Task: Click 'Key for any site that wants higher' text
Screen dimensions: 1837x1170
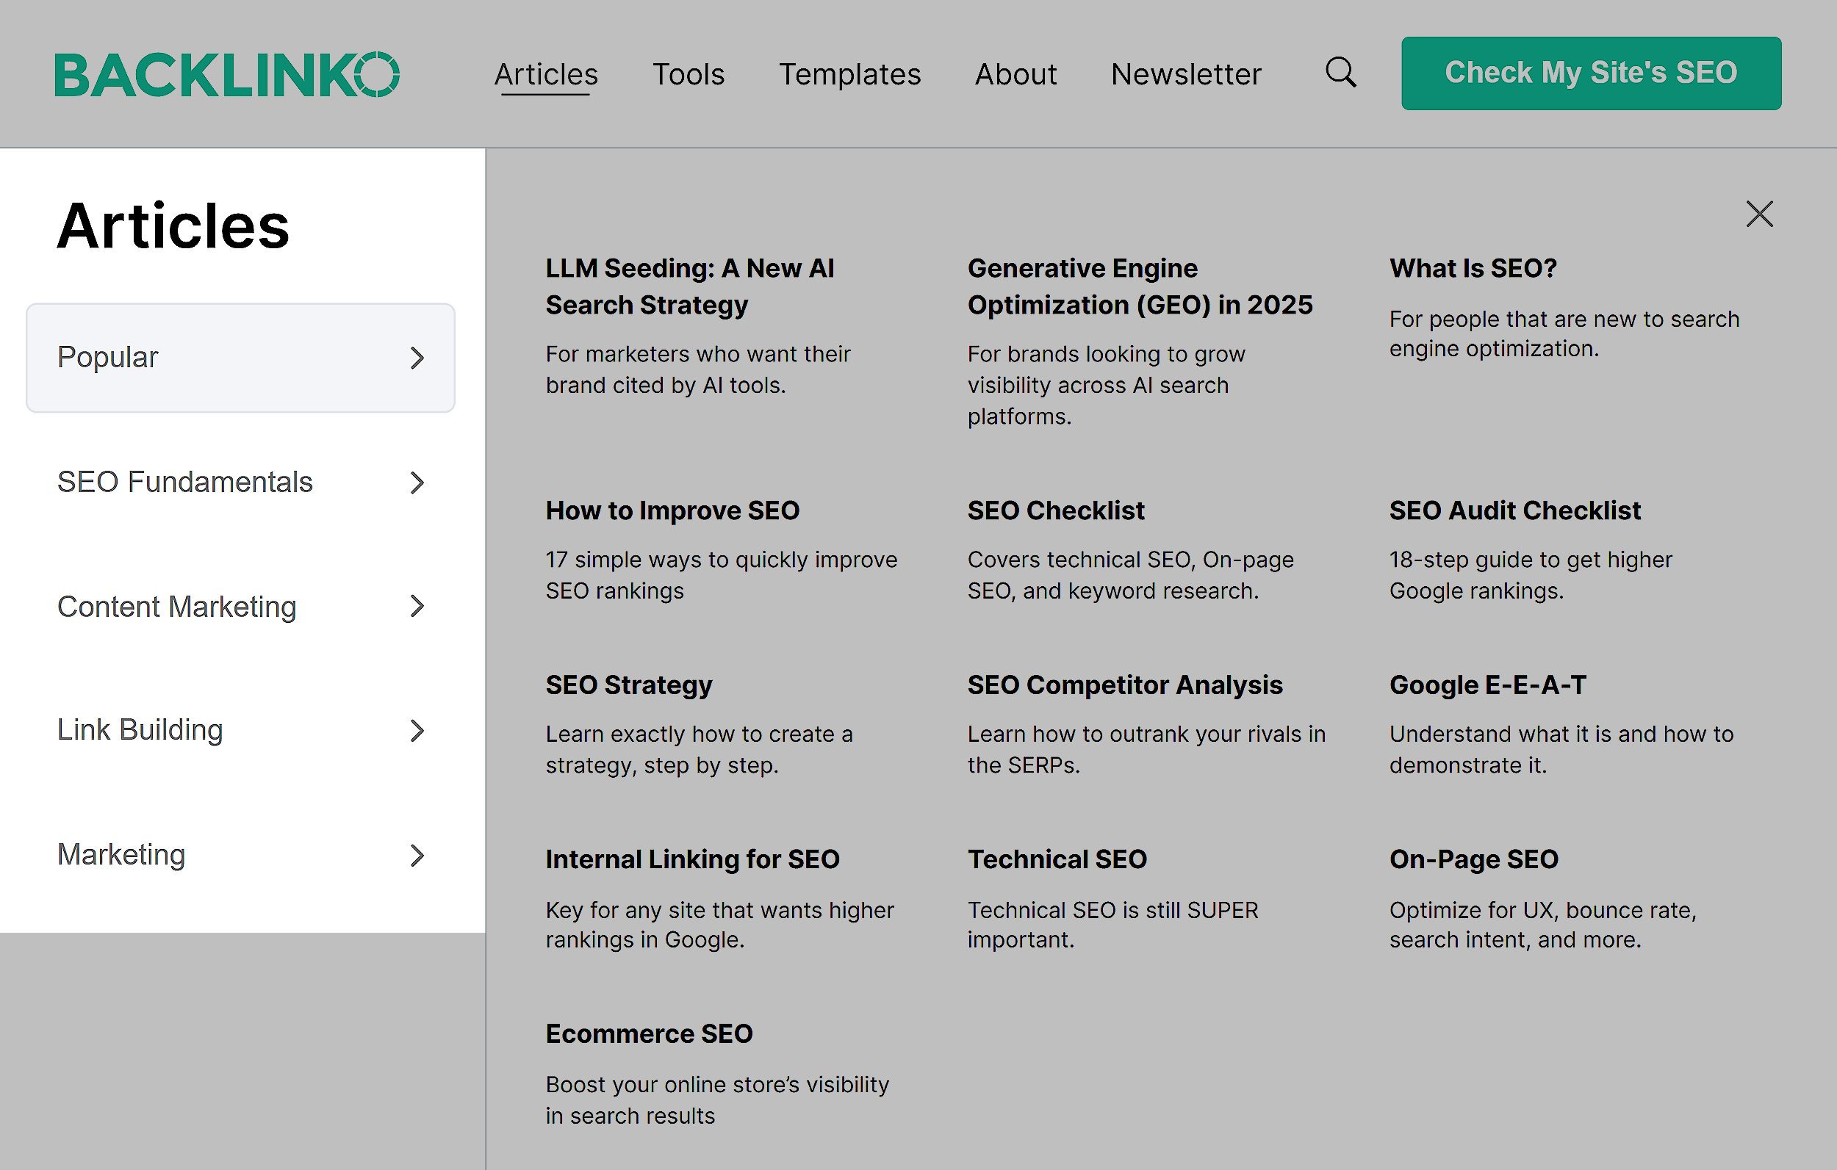Action: [x=719, y=925]
